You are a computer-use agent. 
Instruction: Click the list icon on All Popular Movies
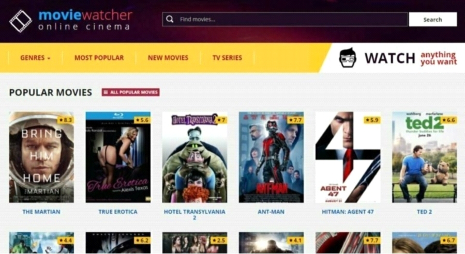point(106,92)
